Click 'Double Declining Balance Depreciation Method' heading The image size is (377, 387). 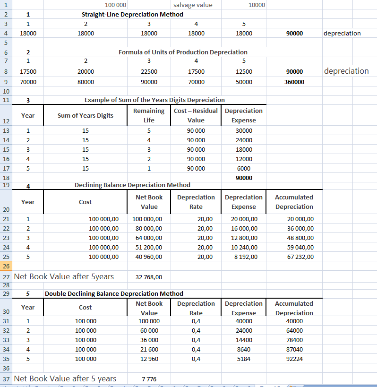coord(114,293)
